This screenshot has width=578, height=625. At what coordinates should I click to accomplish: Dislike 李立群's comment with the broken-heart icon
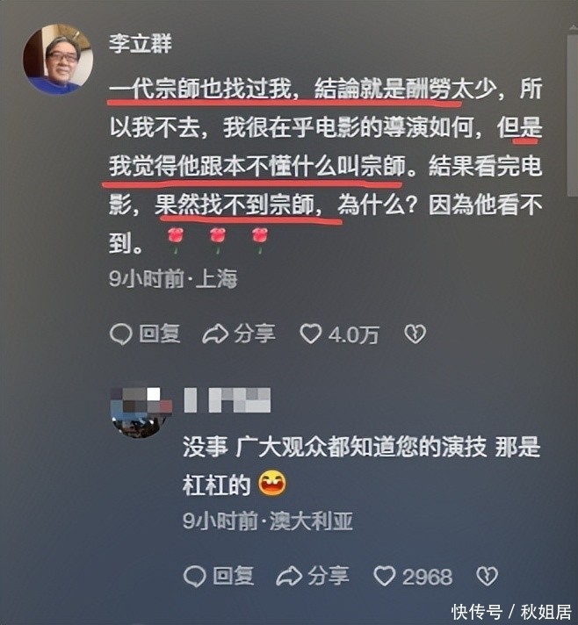(415, 334)
